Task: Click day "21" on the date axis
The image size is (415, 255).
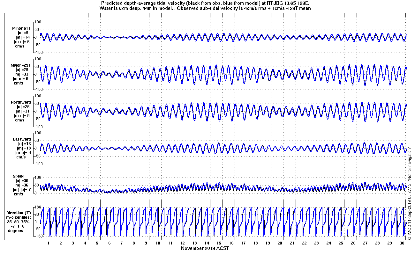Action: [292, 243]
